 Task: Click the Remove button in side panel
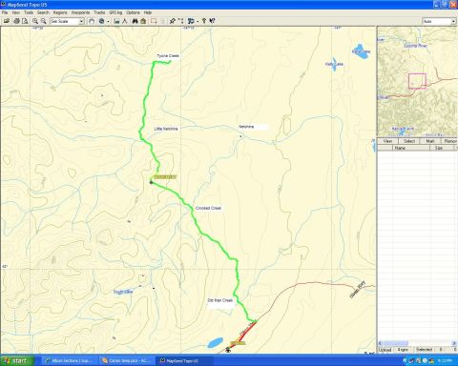449,141
